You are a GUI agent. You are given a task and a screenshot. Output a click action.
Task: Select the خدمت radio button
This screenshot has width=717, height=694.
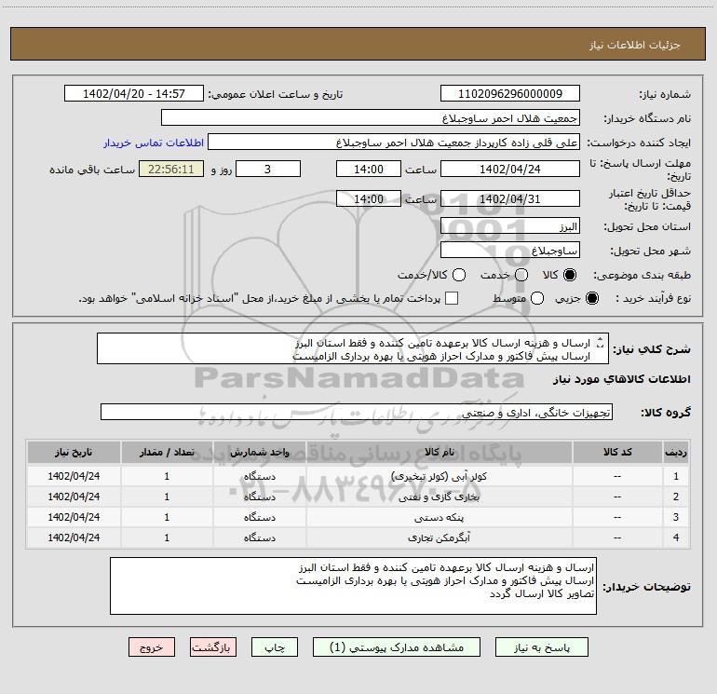coord(521,275)
